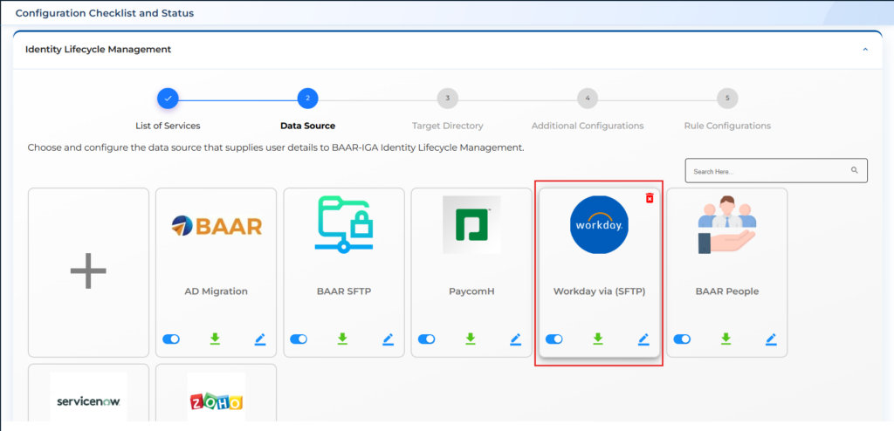
Task: Select step 2 Data Source circle
Action: click(x=308, y=99)
